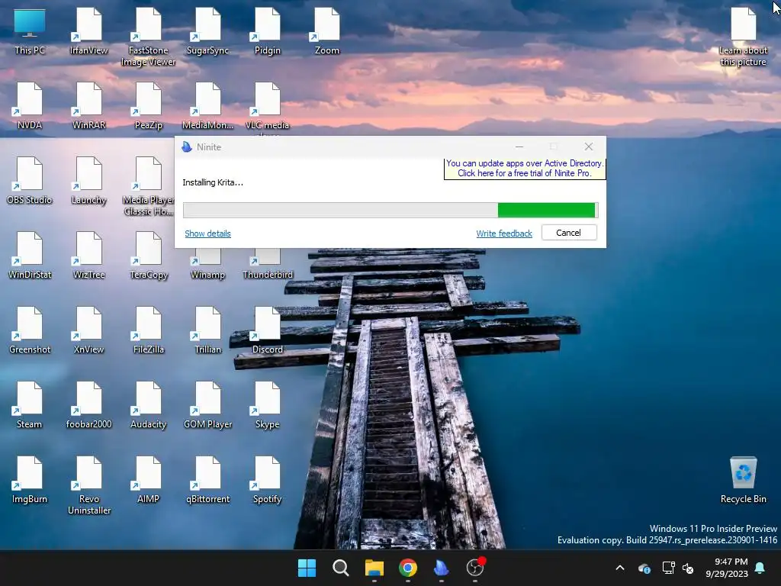Select the MediaMonkey desktop shortcut
The height and width of the screenshot is (586, 781).
tap(207, 105)
